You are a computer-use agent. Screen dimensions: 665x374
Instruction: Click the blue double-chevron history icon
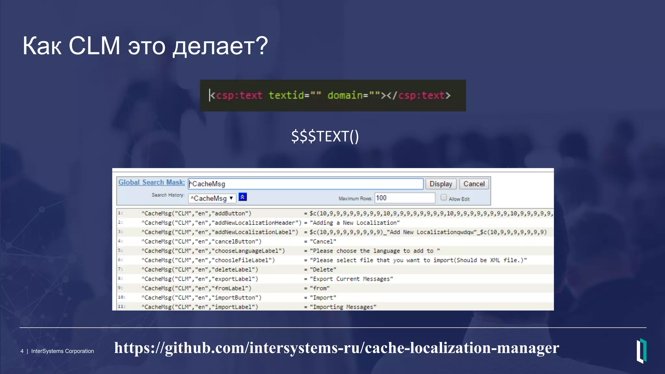(x=243, y=197)
